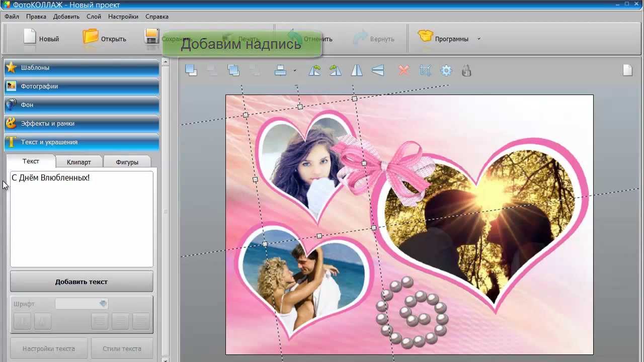The width and height of the screenshot is (644, 362).
Task: Switch to the Фигуры tab
Action: pos(127,162)
